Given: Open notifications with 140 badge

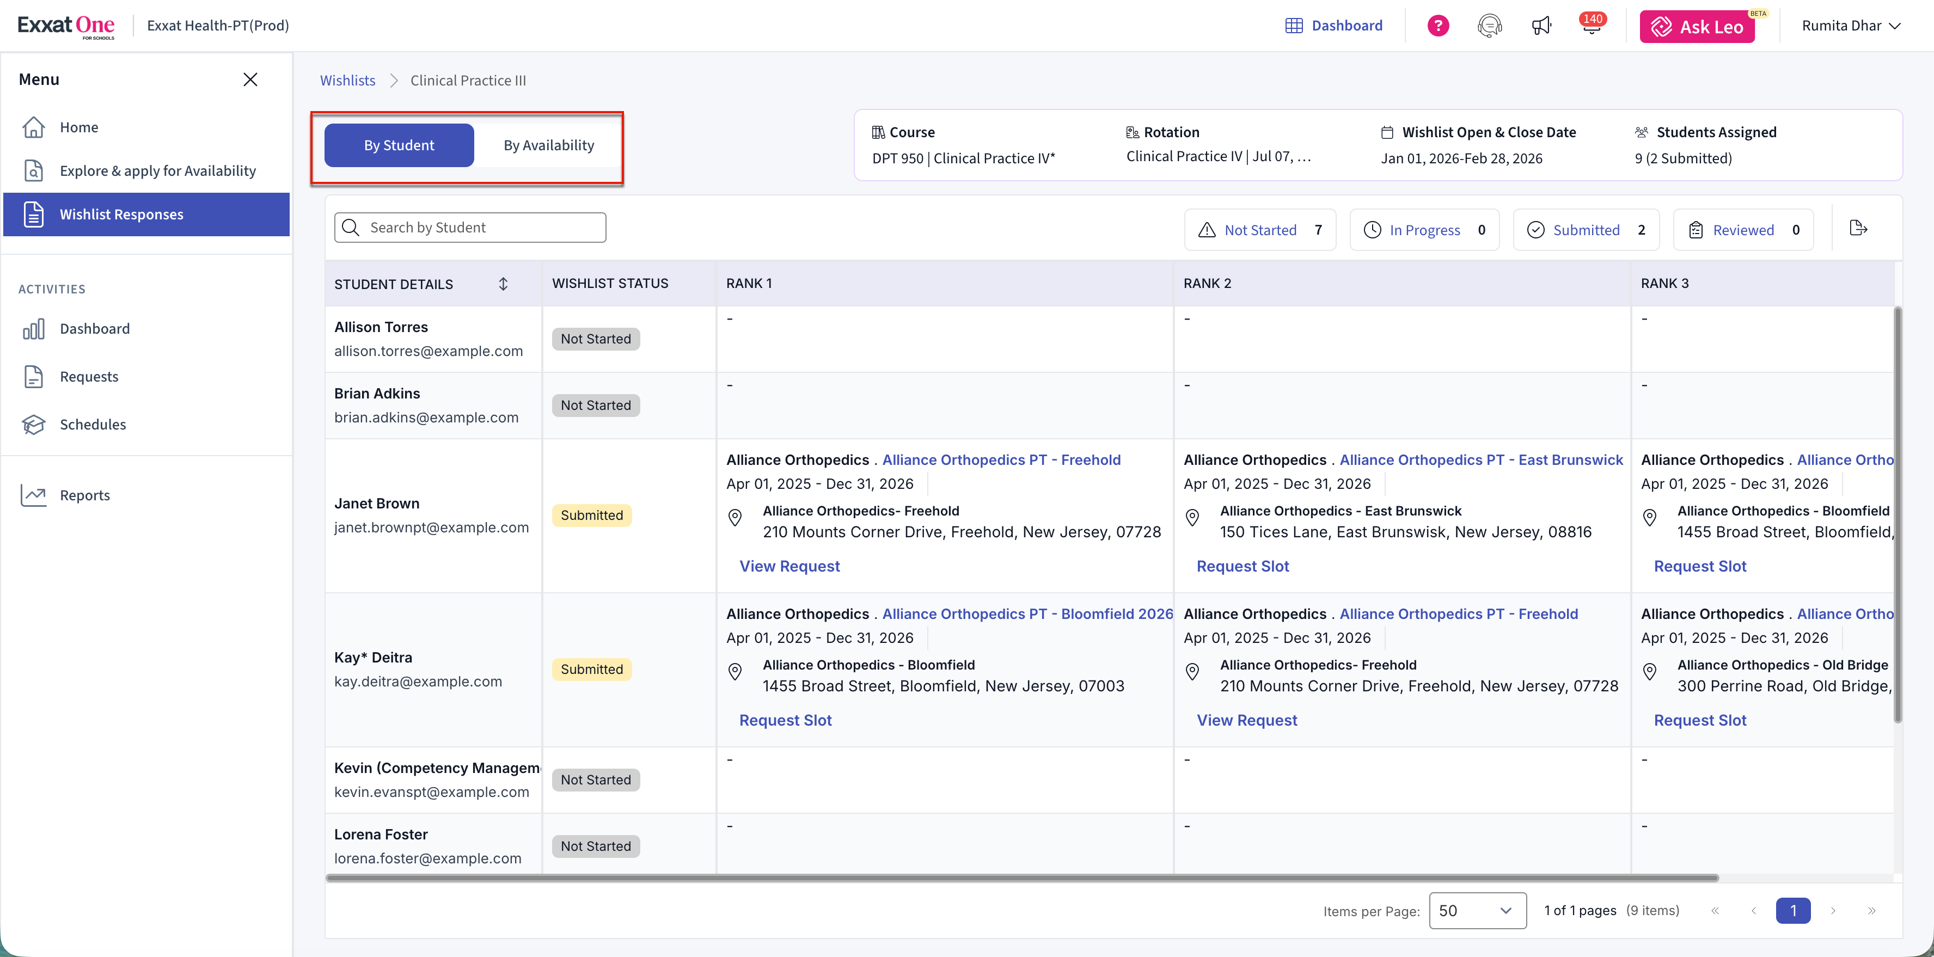Looking at the screenshot, I should coord(1592,26).
